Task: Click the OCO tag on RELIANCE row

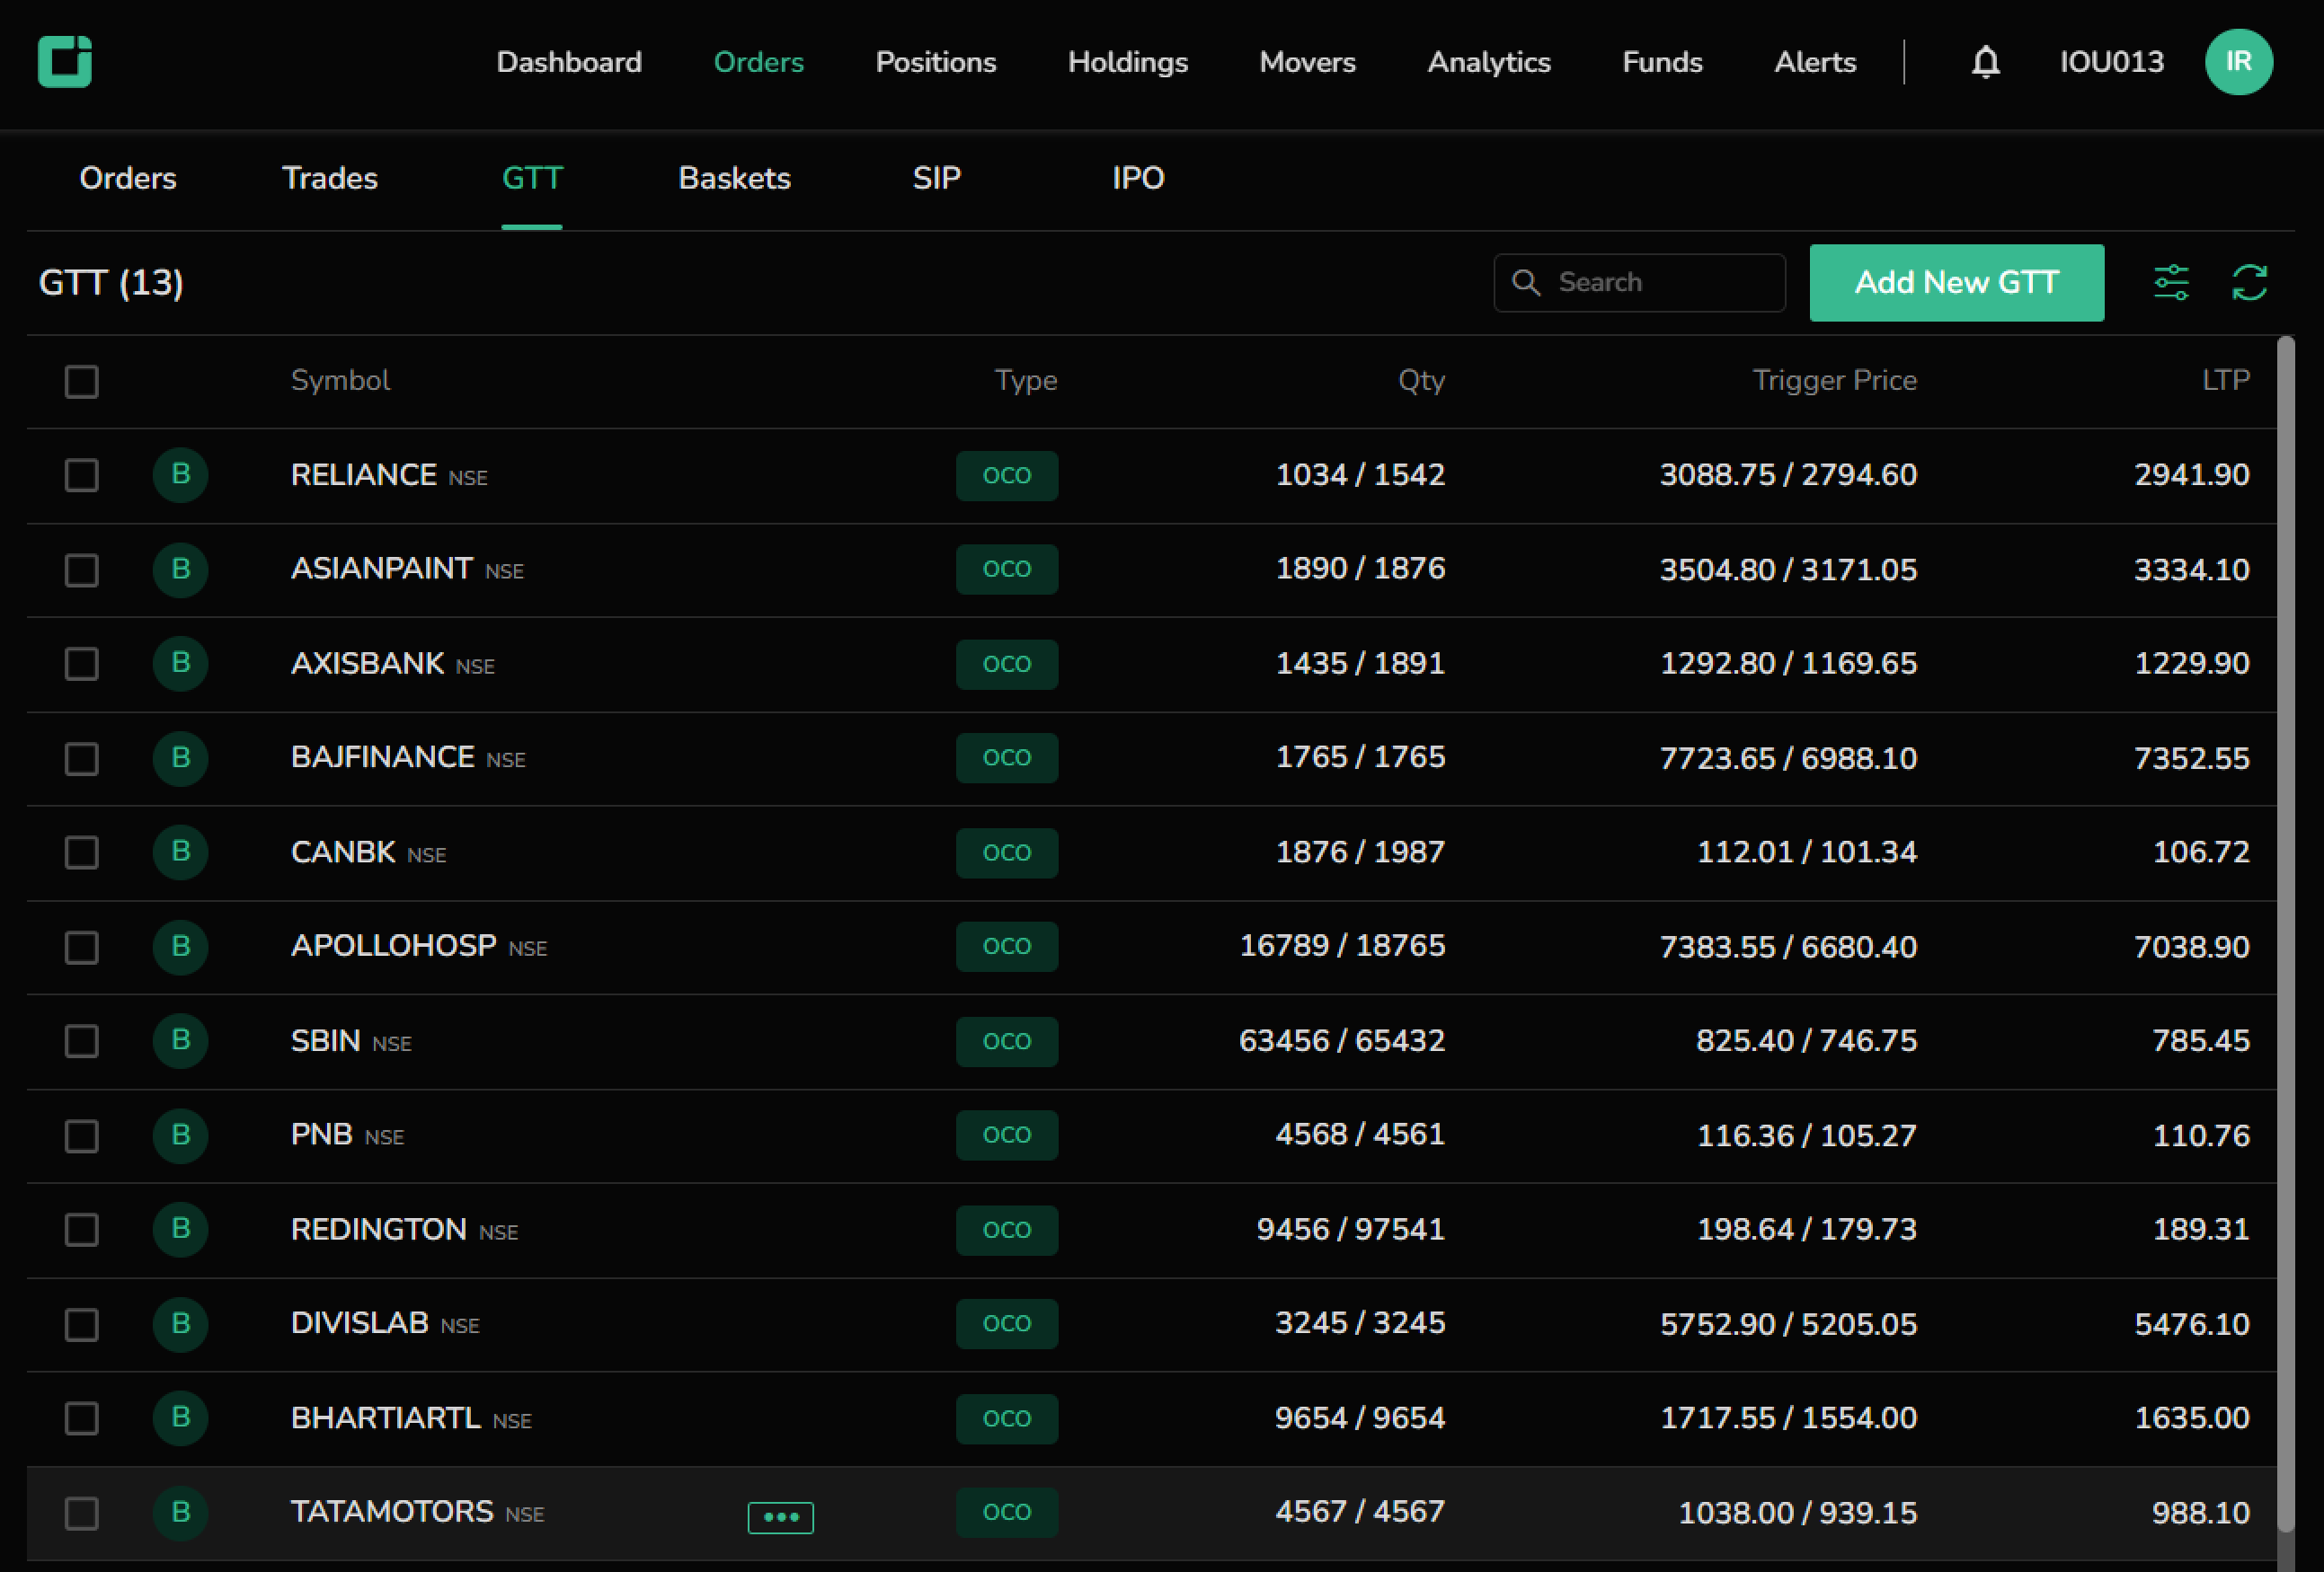Action: (1006, 476)
